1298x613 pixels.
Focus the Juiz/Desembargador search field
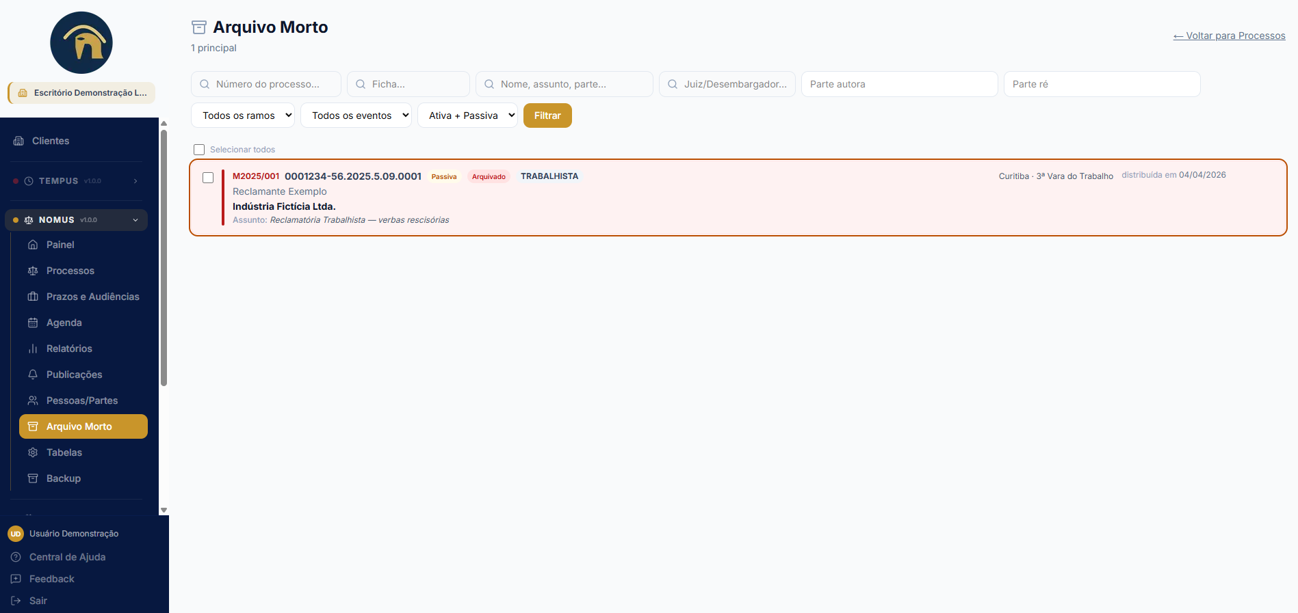727,84
